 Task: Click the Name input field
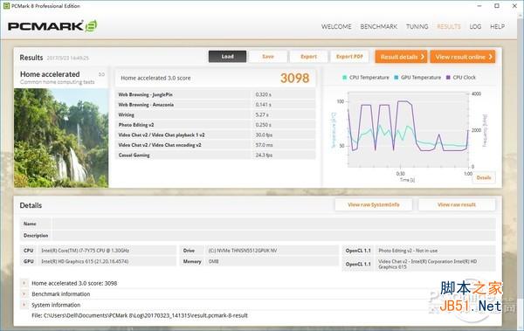(x=273, y=224)
